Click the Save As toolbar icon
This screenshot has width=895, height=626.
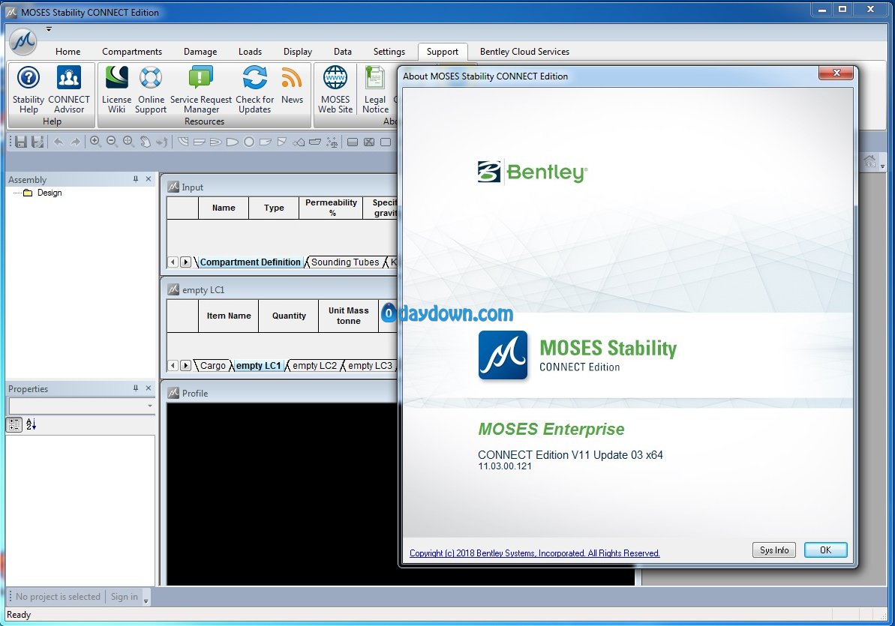click(x=38, y=142)
